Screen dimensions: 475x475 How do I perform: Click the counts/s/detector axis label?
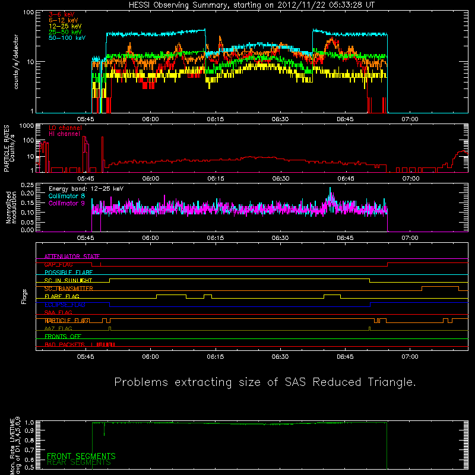pyautogui.click(x=16, y=62)
